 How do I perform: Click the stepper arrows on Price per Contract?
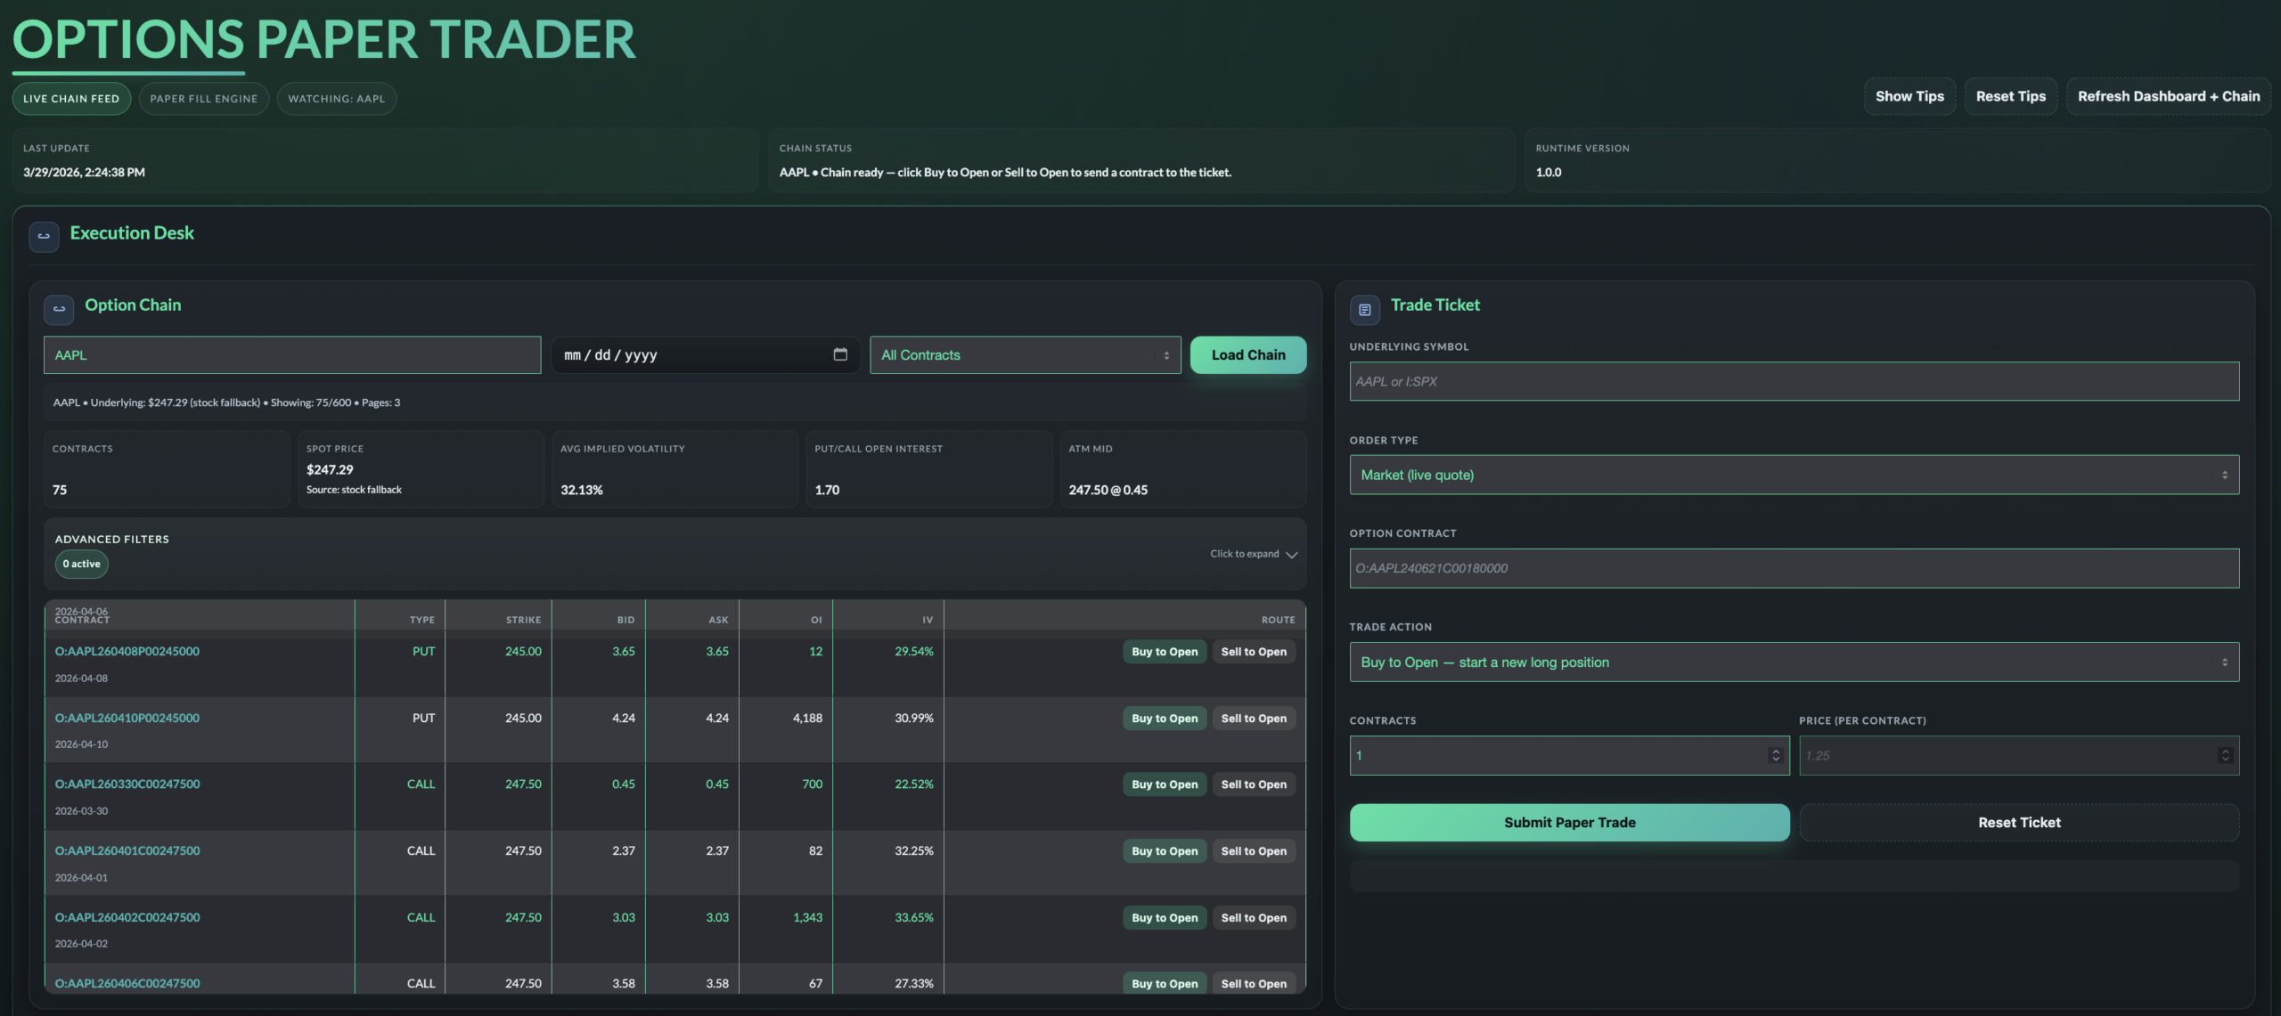(x=2228, y=755)
